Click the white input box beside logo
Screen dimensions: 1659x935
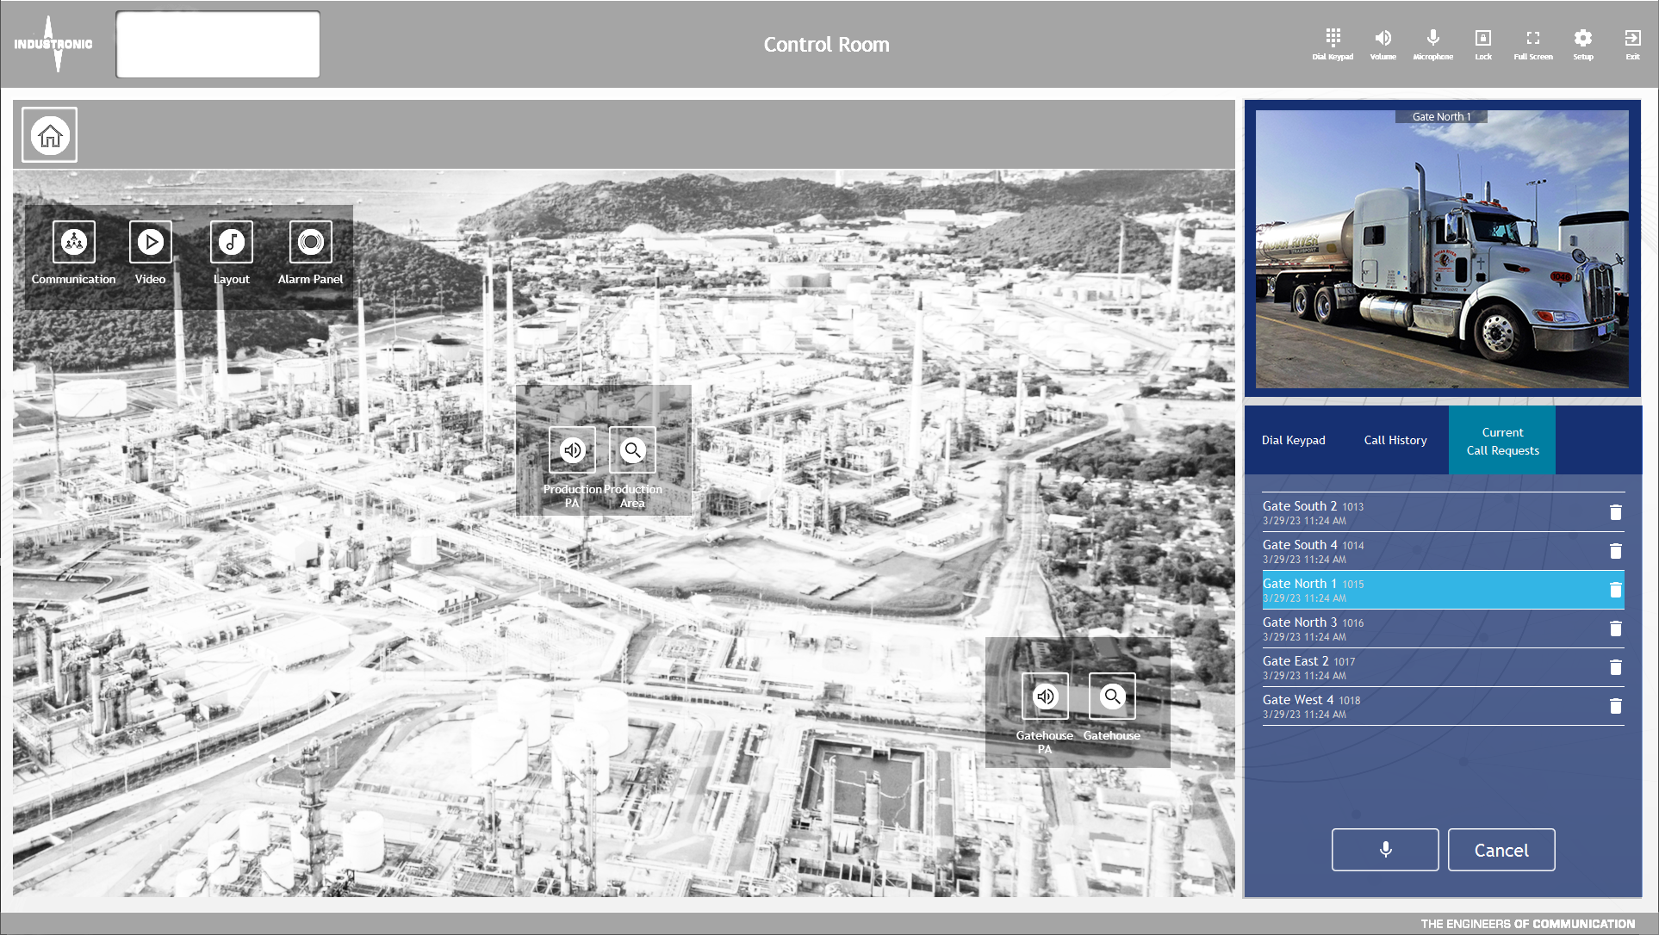point(218,44)
